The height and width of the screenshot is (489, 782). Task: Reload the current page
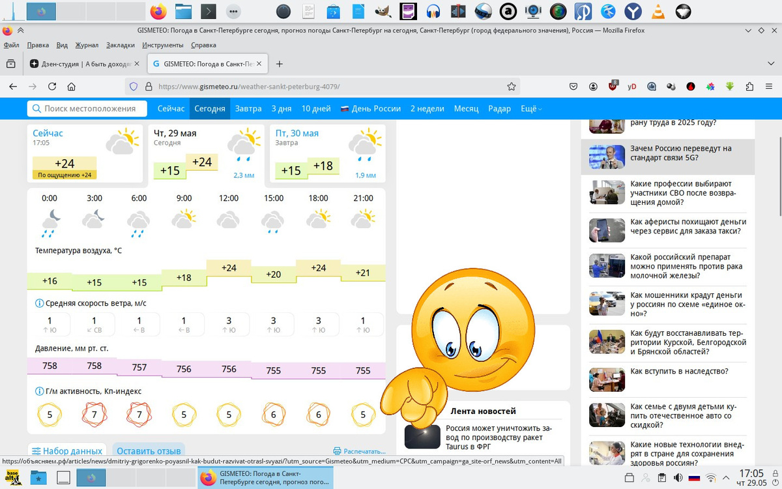[52, 86]
